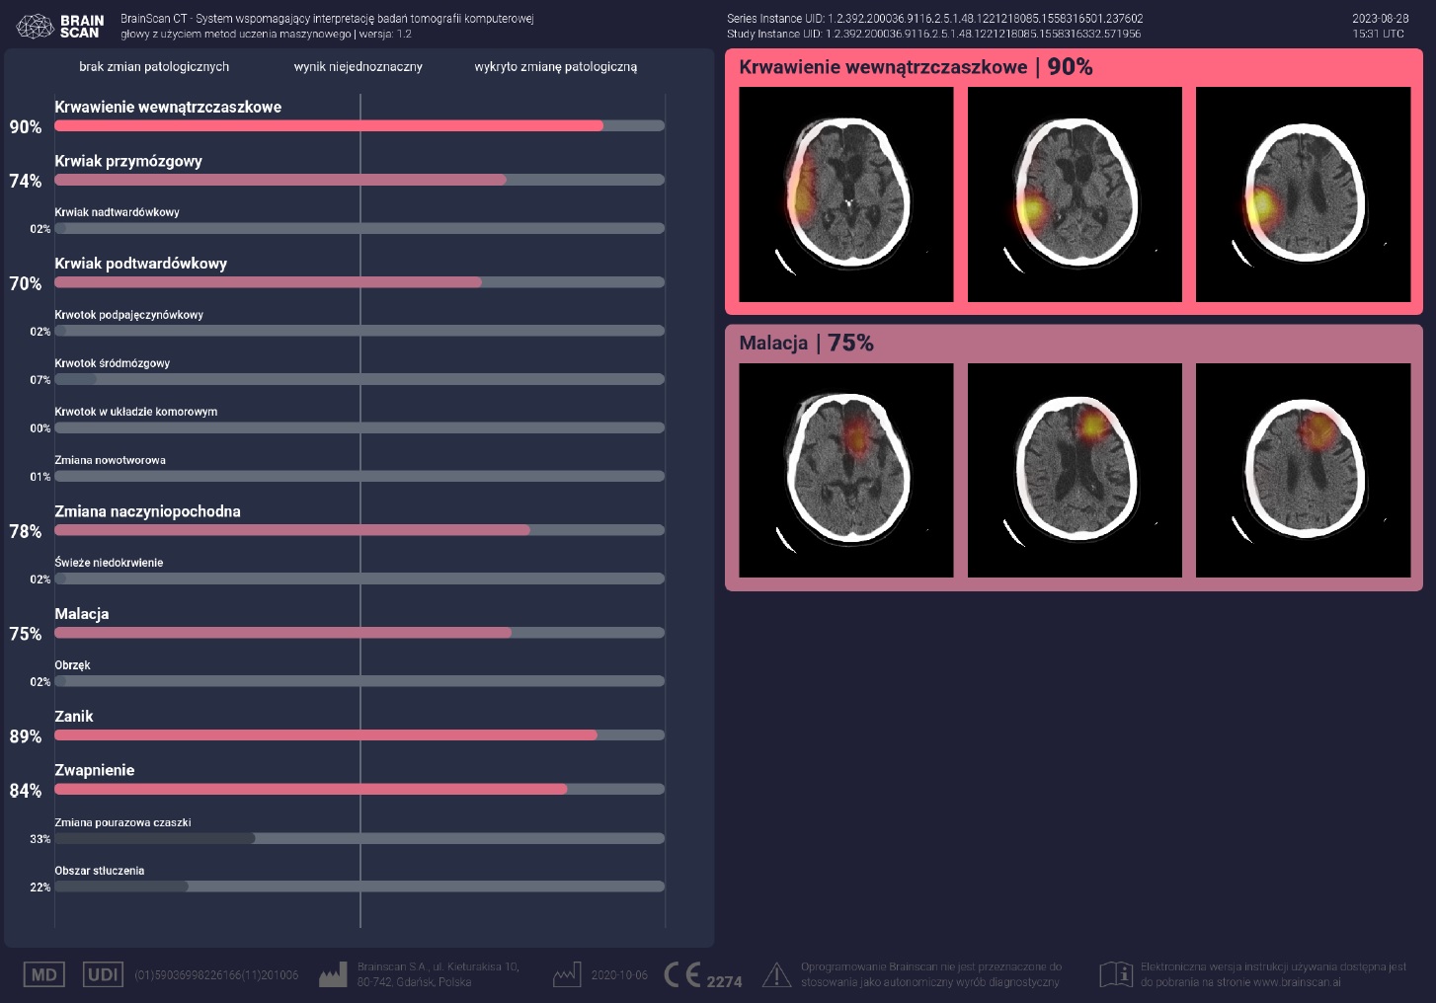The image size is (1436, 1003).
Task: Click the 'Malacja | 75%' panel heading
Action: pos(806,344)
